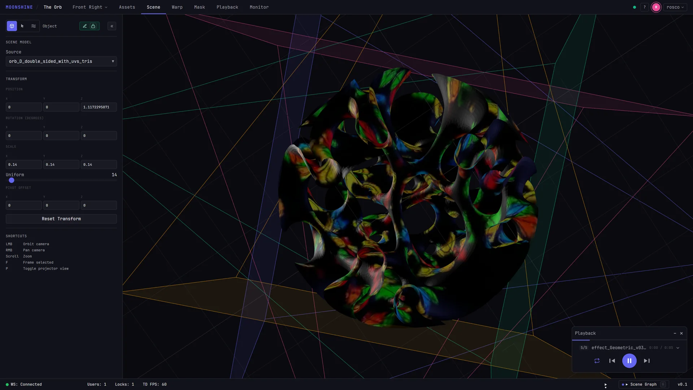This screenshot has width=693, height=390.
Task: Expand the clip list chevron in Playback
Action: pyautogui.click(x=678, y=348)
